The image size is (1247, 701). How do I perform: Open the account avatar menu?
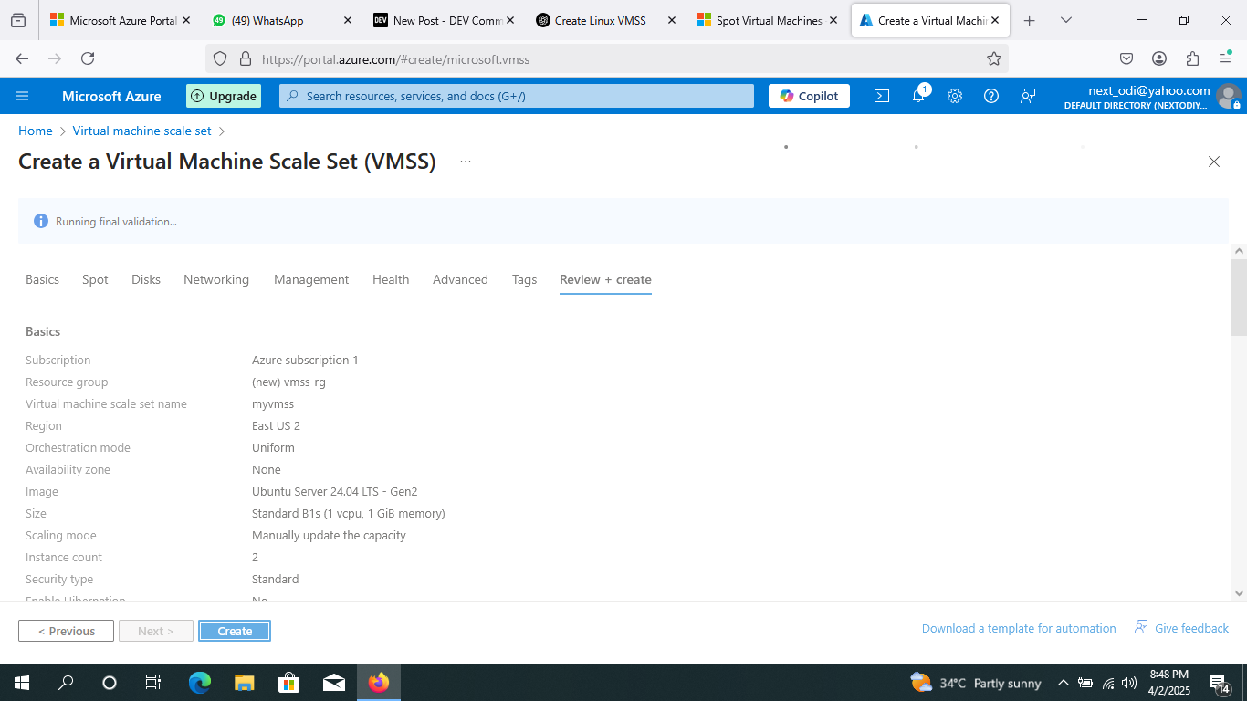pyautogui.click(x=1229, y=96)
